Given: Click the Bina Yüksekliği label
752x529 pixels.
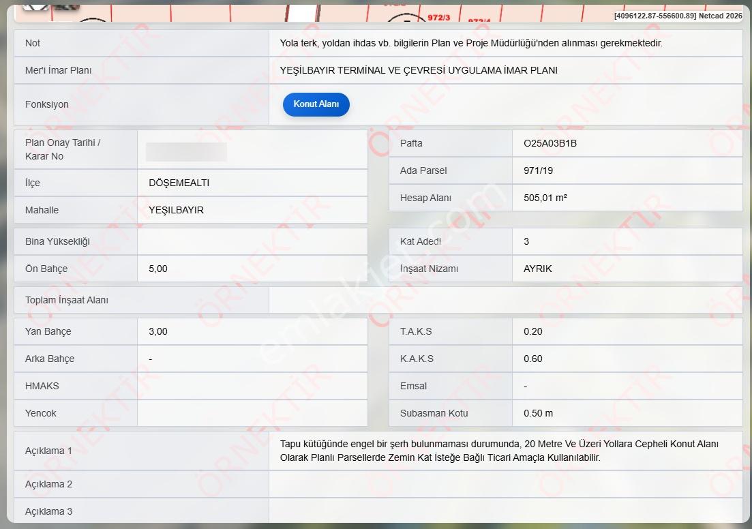Looking at the screenshot, I should (x=57, y=242).
